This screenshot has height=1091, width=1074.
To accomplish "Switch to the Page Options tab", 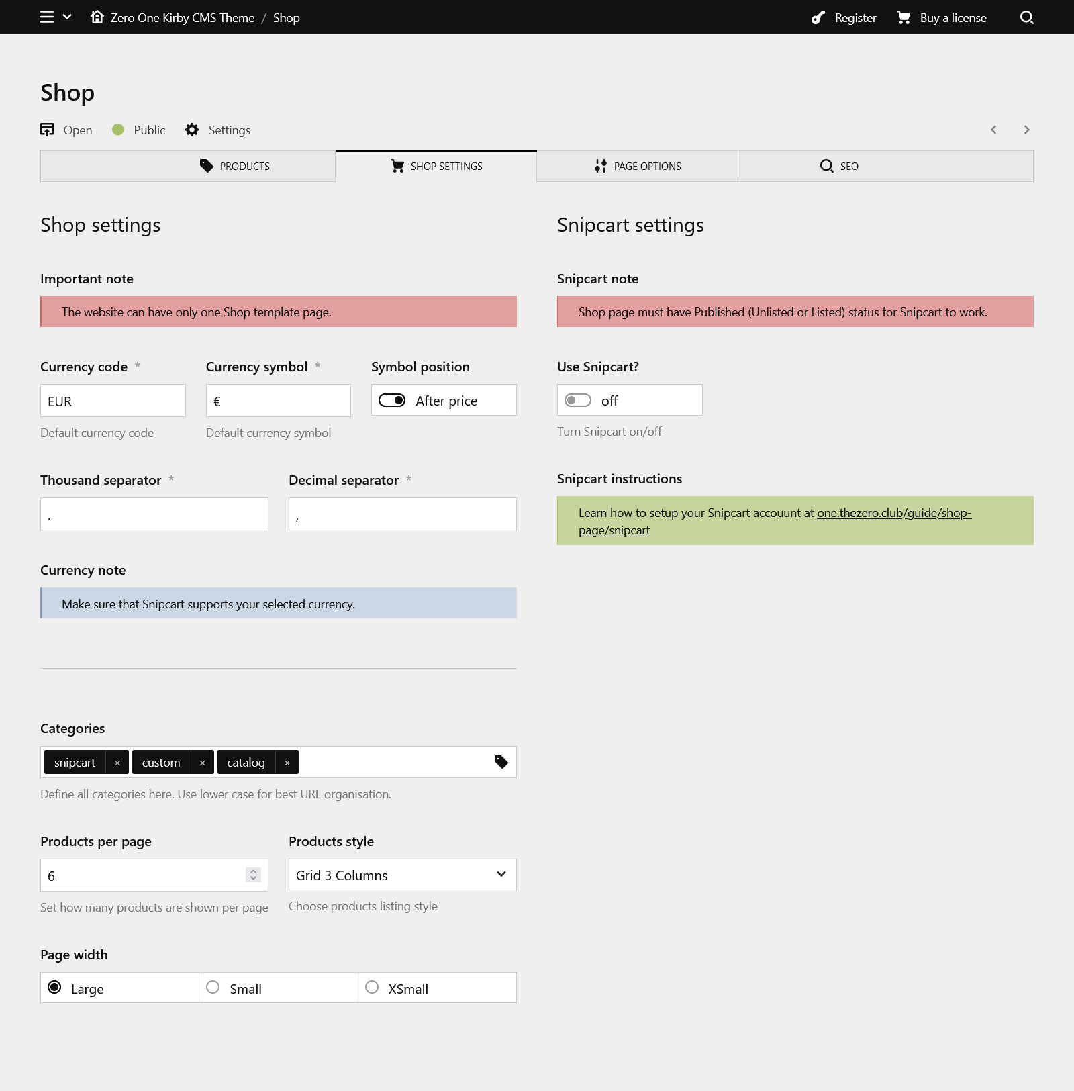I will coord(638,166).
